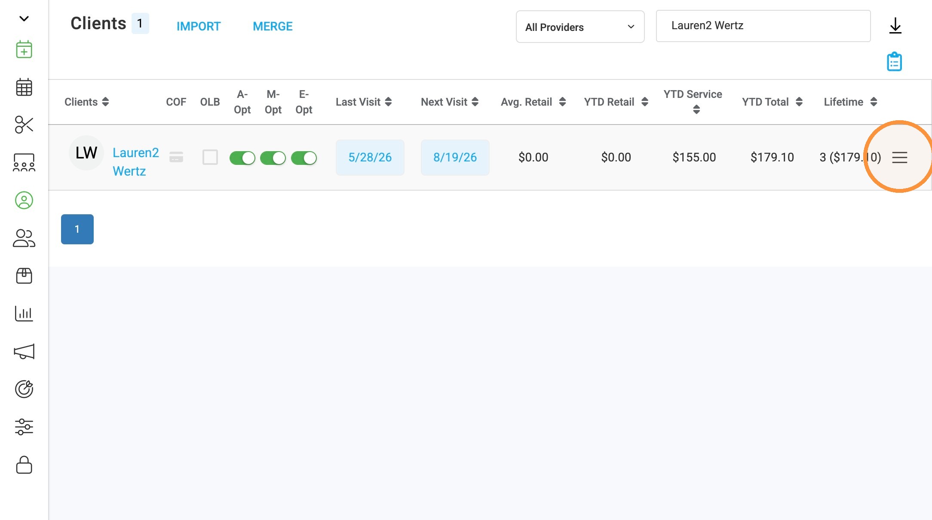Open the Clients profile icon in sidebar
932x520 pixels.
(24, 200)
